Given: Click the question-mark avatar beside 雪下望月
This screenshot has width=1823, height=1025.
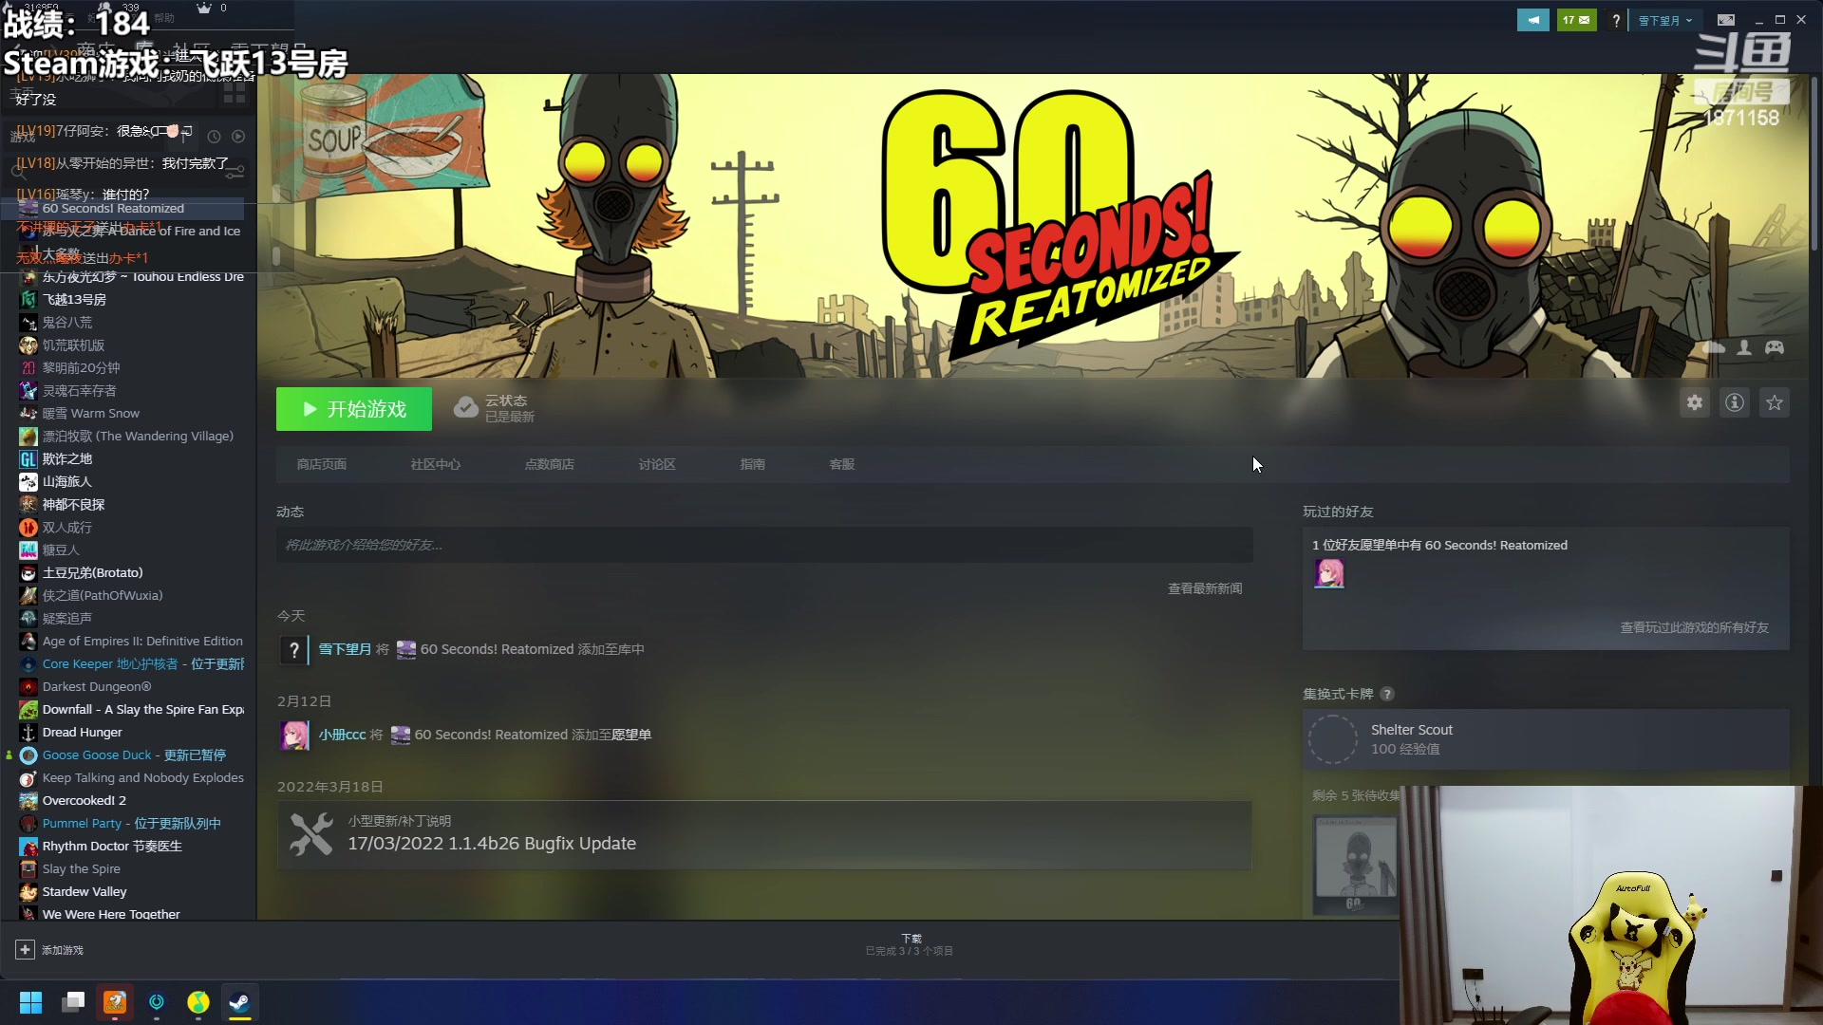Looking at the screenshot, I should (x=294, y=649).
